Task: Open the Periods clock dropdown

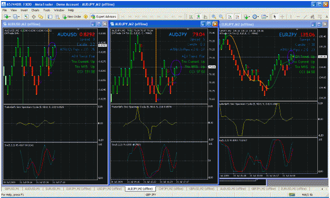Action: tap(255, 16)
